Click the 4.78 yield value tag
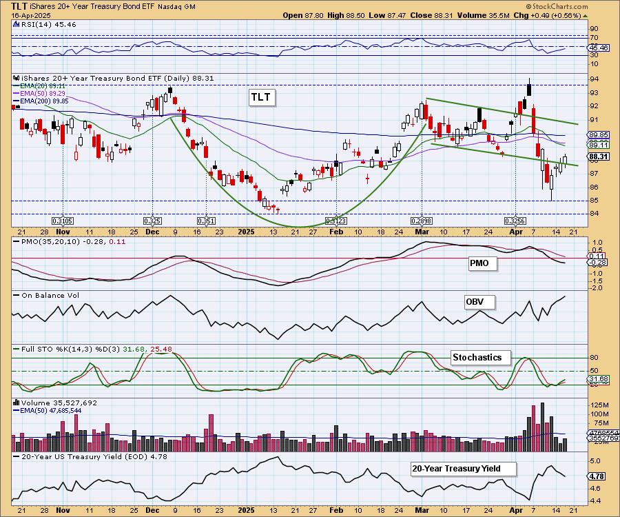The image size is (620, 517). click(x=597, y=476)
